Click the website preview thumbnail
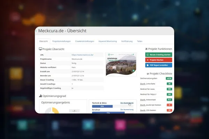The width and height of the screenshot is (209, 139). point(121,64)
